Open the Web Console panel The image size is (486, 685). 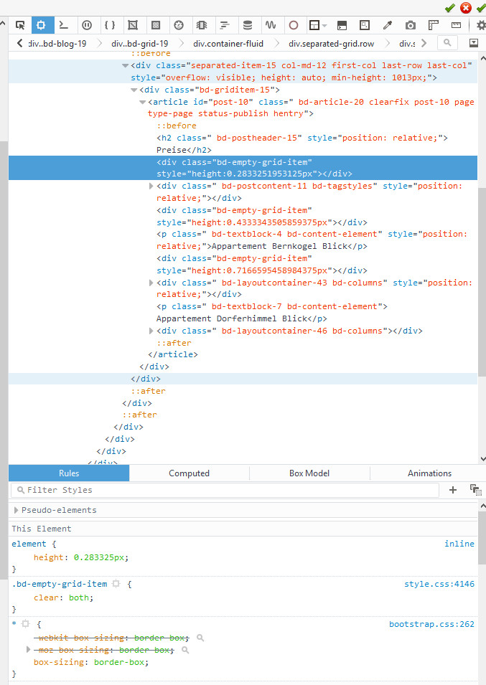tap(64, 25)
